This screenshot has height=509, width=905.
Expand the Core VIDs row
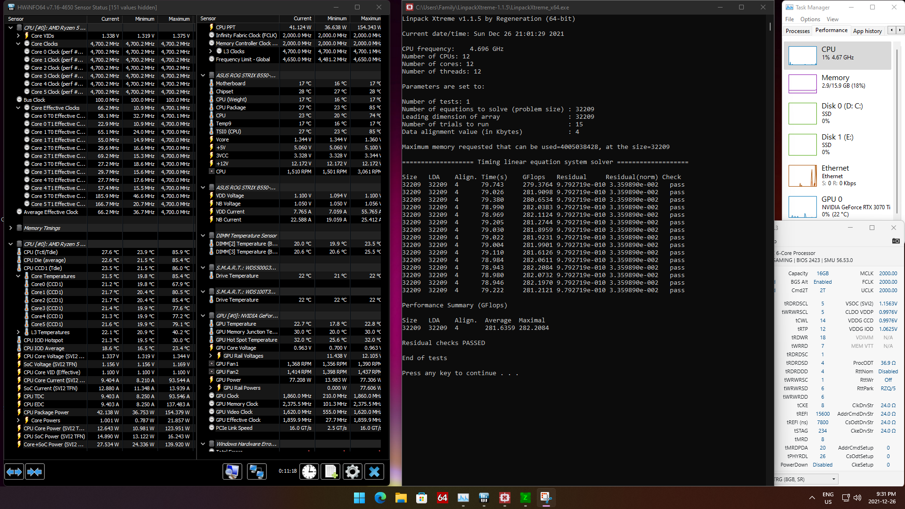tap(18, 36)
